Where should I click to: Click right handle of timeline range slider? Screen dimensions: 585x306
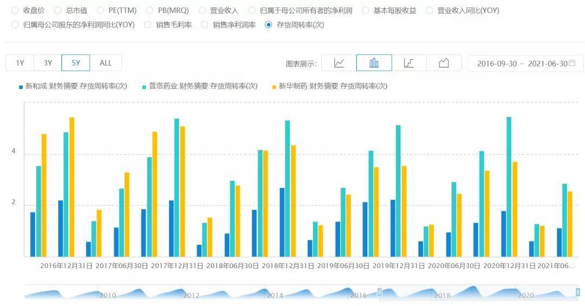coord(578,292)
